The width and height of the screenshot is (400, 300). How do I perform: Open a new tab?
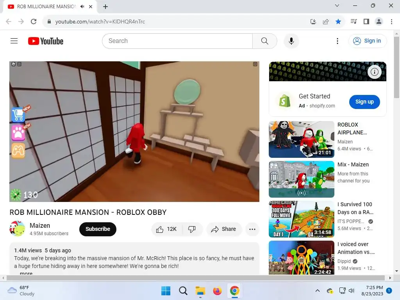coord(105,7)
